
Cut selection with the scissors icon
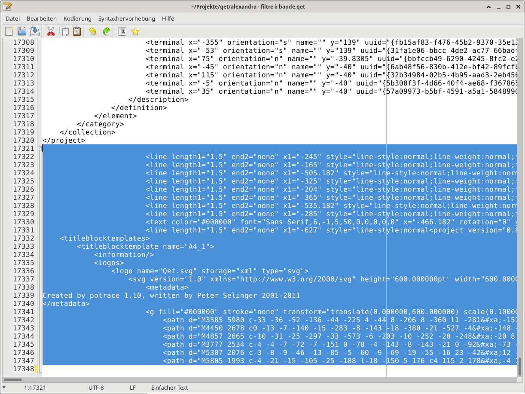[51, 31]
